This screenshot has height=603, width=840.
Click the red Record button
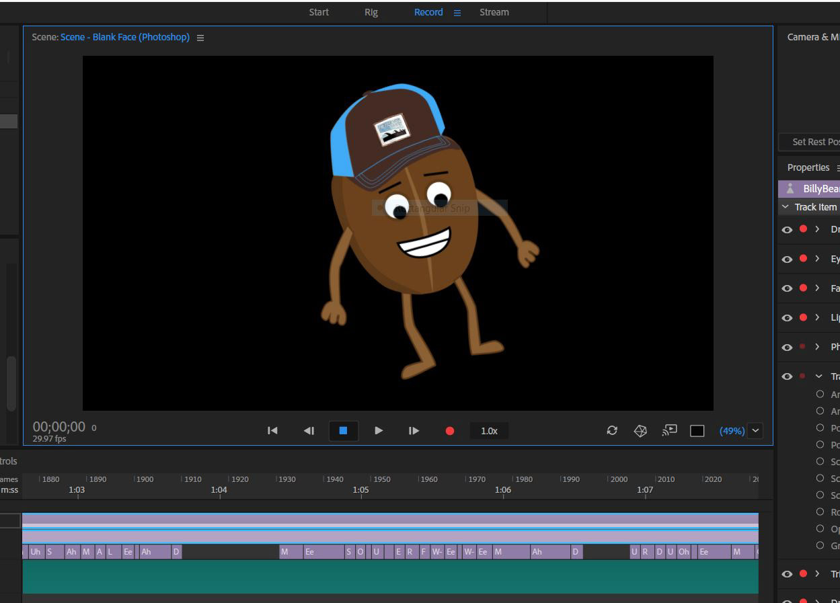(450, 431)
